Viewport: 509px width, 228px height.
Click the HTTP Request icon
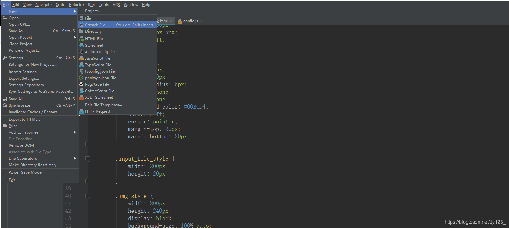pyautogui.click(x=81, y=111)
